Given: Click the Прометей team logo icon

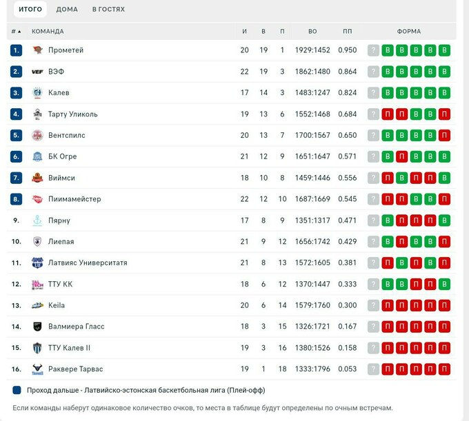Looking at the screenshot, I should [37, 50].
